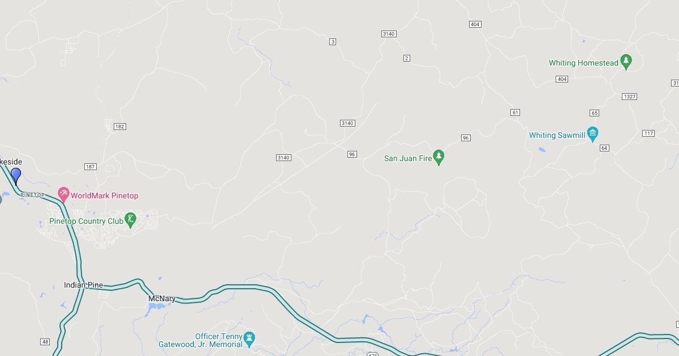Click the Officer Tenny Gatewood Memorial marker
The image size is (679, 356).
coord(250,340)
